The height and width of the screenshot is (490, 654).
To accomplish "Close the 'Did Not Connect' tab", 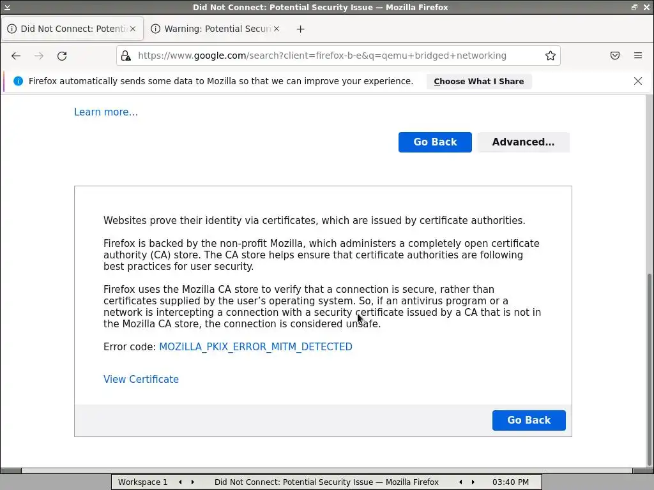I will (133, 29).
